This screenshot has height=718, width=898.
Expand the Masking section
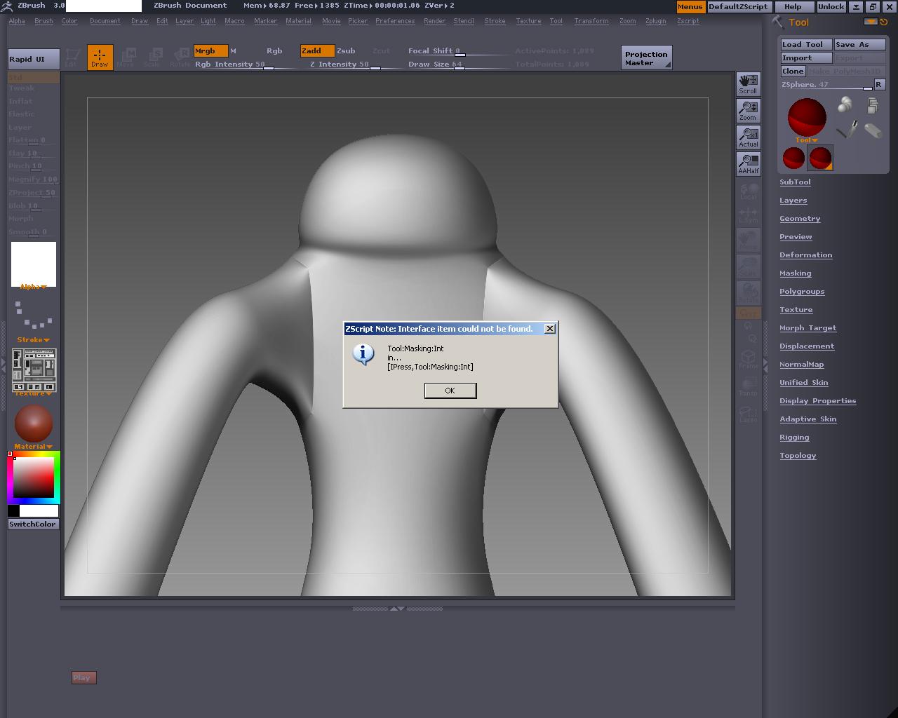point(795,273)
